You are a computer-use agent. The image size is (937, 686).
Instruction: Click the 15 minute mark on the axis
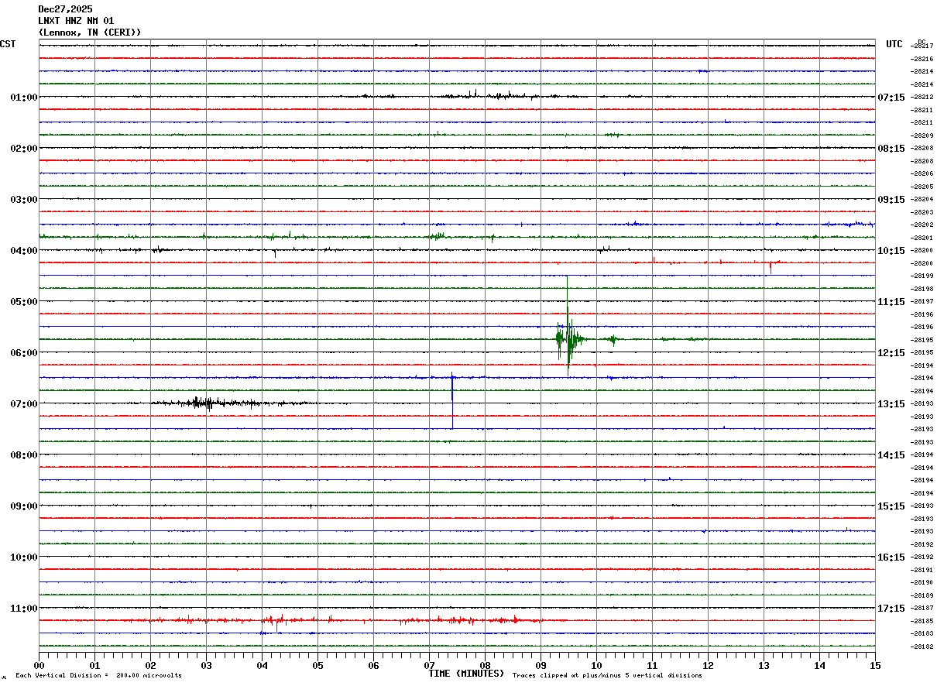point(875,665)
